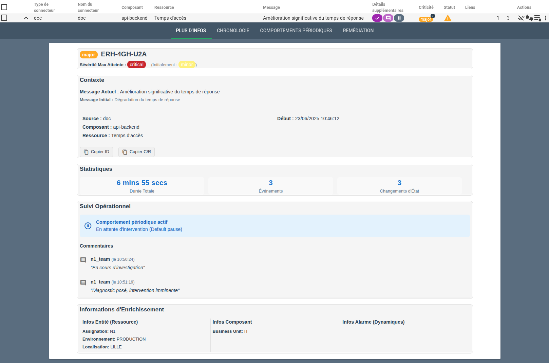This screenshot has height=363, width=549.
Task: Click "Comportement périodique actif" heading
Action: [132, 222]
